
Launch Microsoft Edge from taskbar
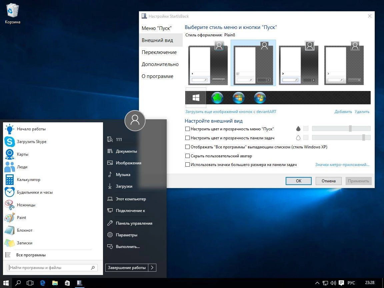click(x=43, y=283)
